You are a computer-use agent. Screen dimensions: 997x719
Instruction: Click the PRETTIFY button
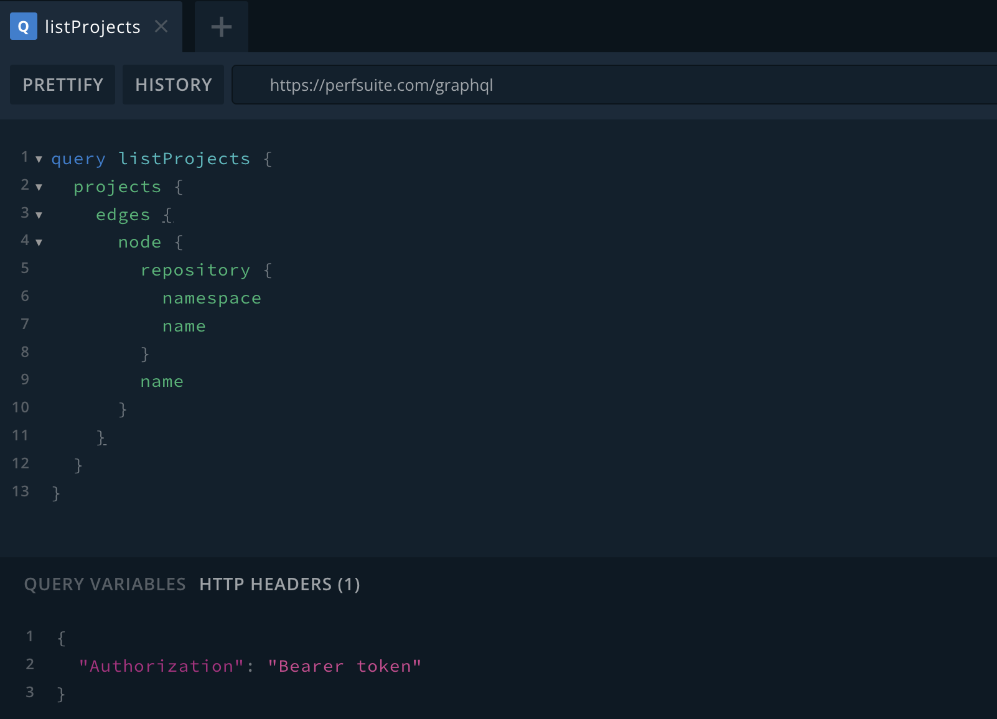63,85
